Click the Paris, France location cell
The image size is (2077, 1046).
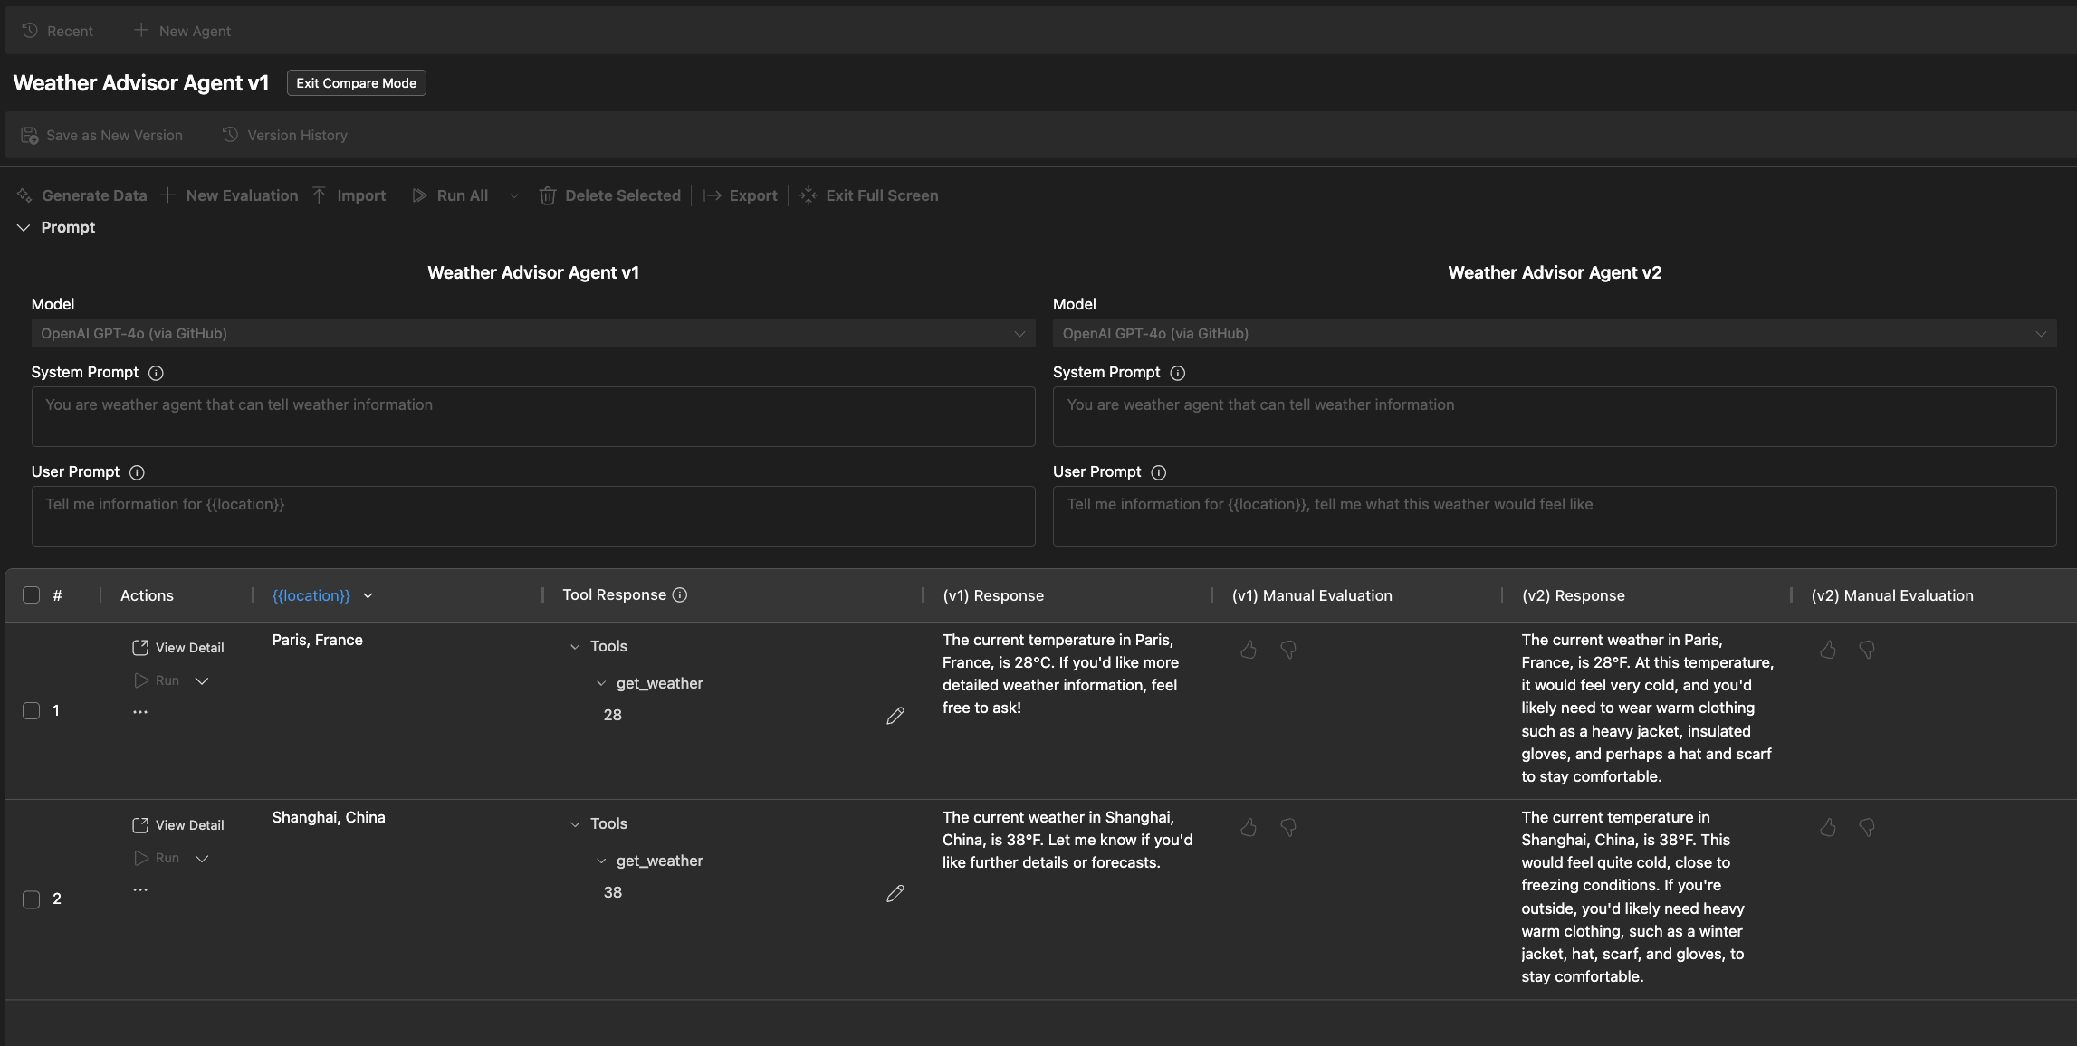click(317, 640)
